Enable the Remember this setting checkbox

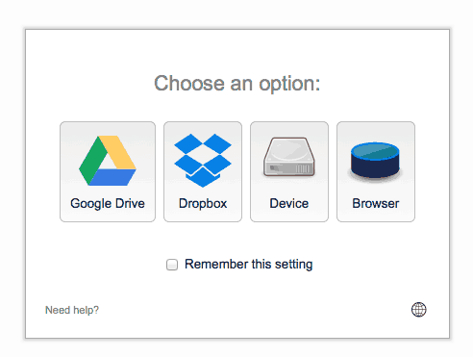click(x=172, y=265)
